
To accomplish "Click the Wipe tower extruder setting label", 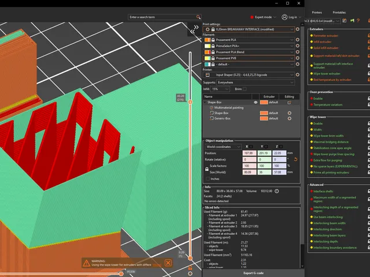I will click(327, 73).
